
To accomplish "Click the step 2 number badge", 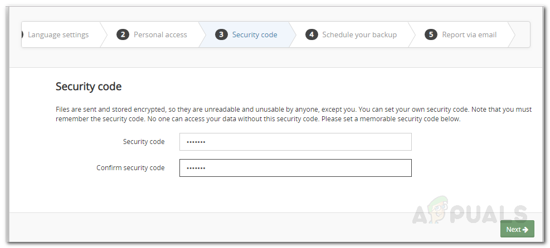I will click(x=123, y=34).
